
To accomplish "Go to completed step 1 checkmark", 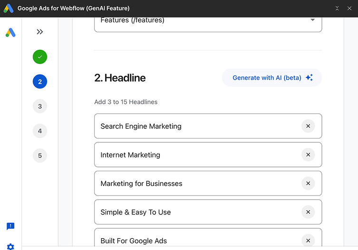I will [40, 57].
